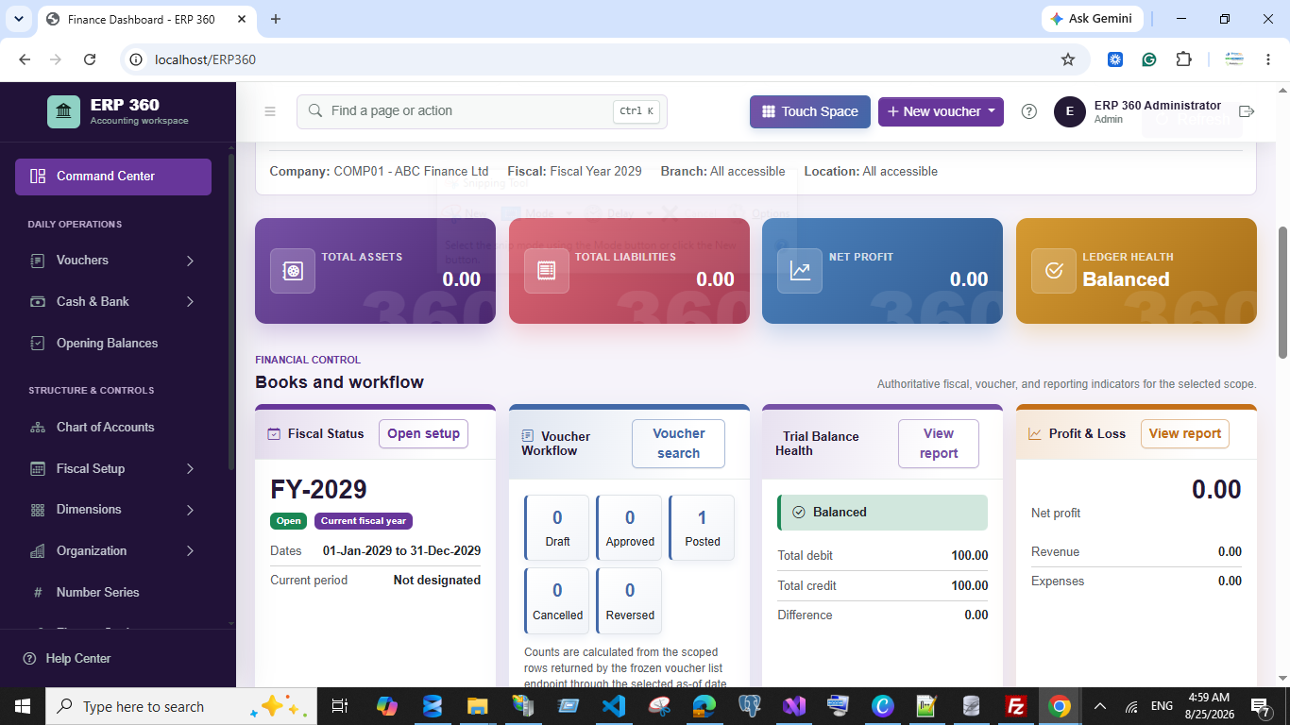Open the Help Center sidebar item

pyautogui.click(x=67, y=659)
